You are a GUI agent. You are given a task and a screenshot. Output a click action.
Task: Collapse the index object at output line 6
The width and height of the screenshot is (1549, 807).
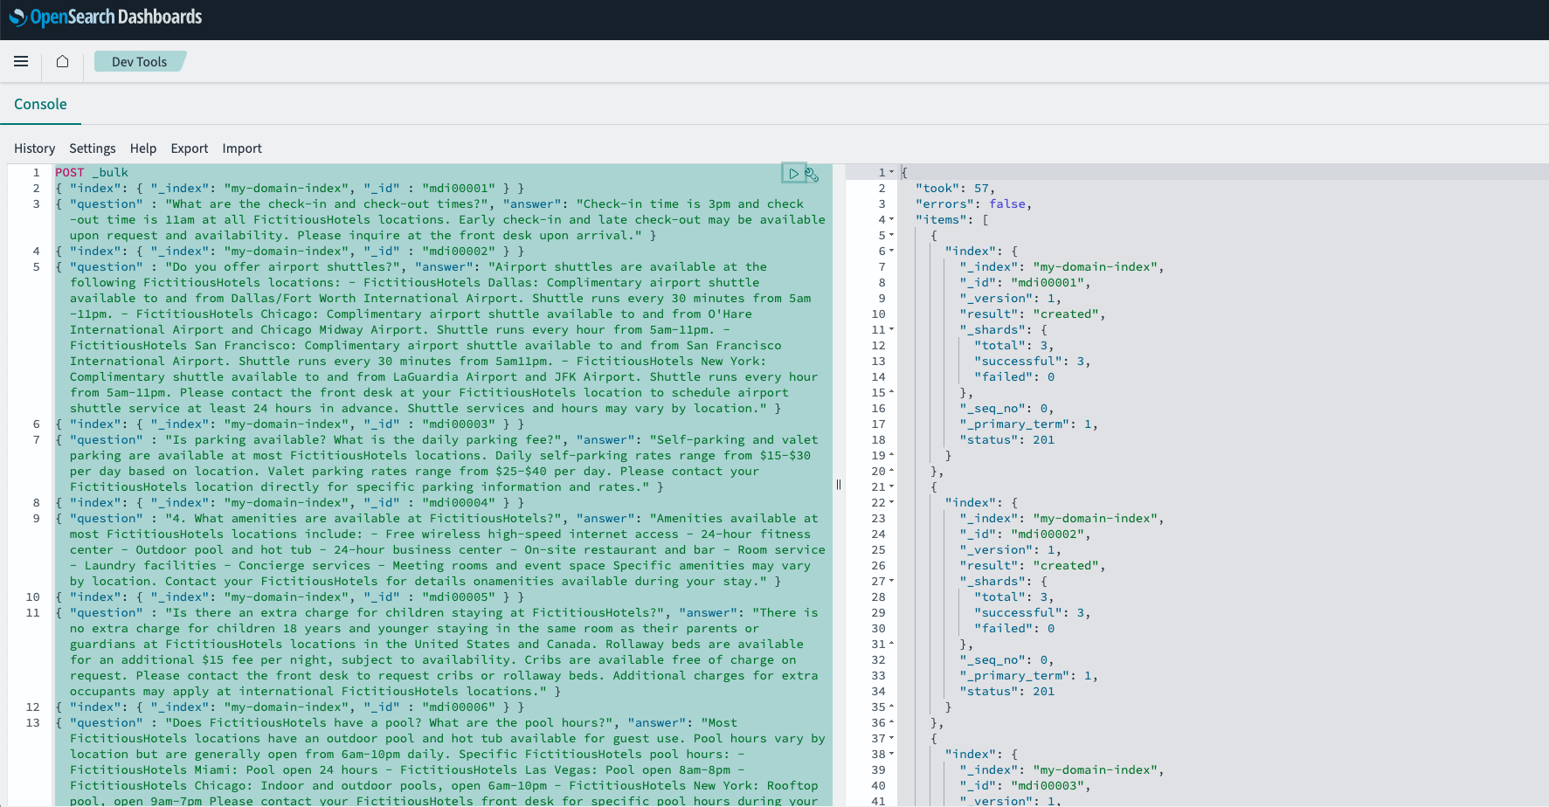pos(891,252)
